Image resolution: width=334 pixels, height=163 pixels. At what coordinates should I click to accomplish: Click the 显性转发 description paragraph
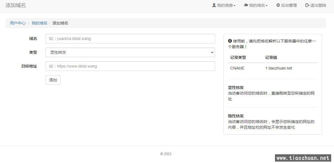tap(271, 96)
